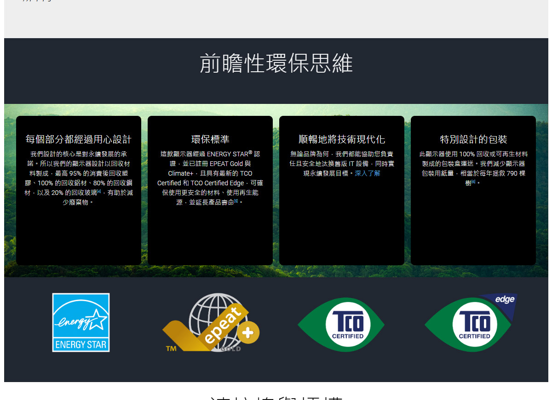Click the 前瞻性環保思維 section heading

276,63
